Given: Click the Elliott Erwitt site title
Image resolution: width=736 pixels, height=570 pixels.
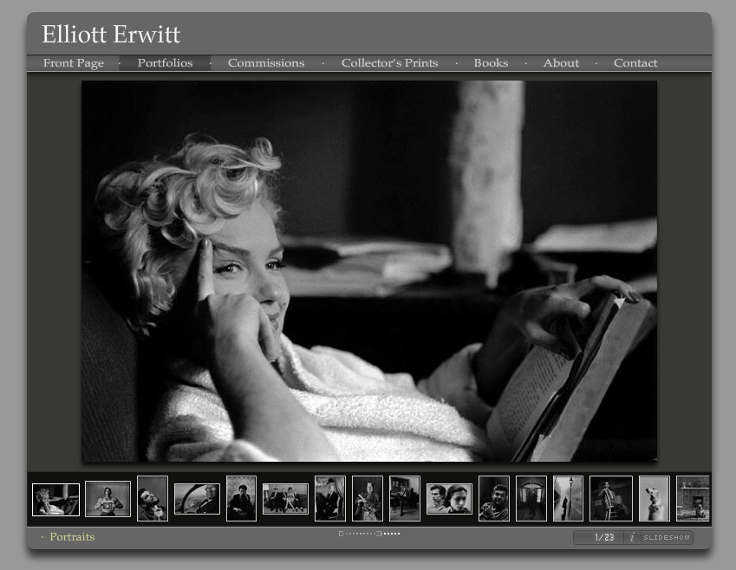Looking at the screenshot, I should click(x=111, y=35).
